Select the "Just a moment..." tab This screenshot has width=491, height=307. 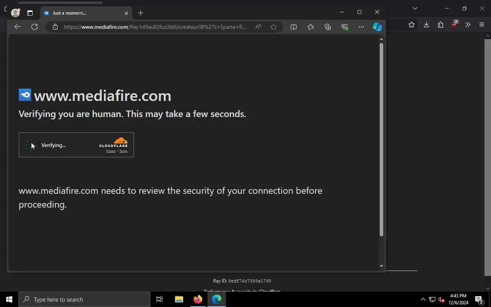click(x=86, y=13)
